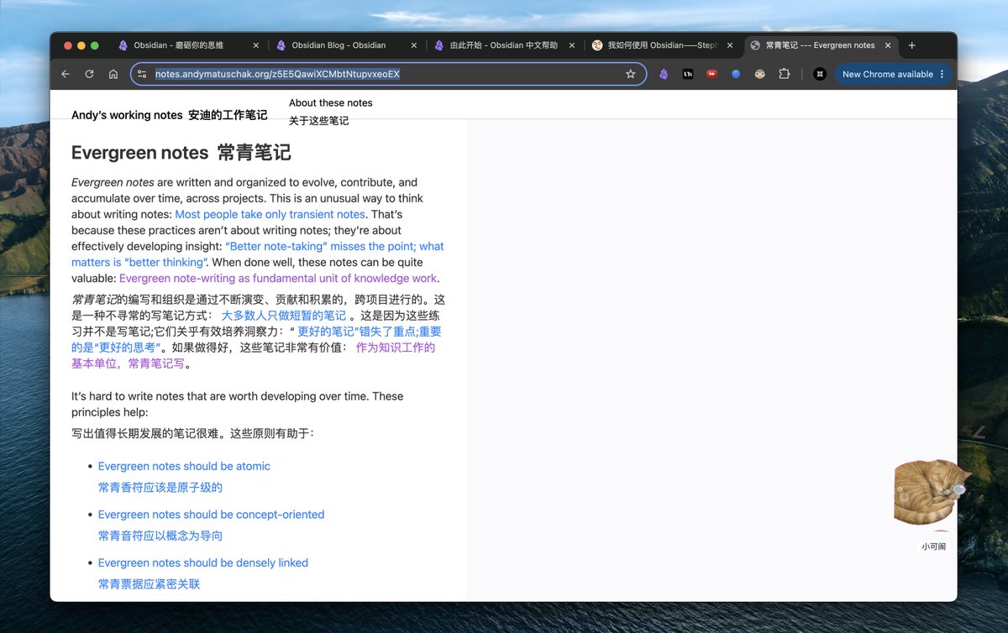Open the monkey face extension icon
1008x633 pixels.
click(x=759, y=74)
